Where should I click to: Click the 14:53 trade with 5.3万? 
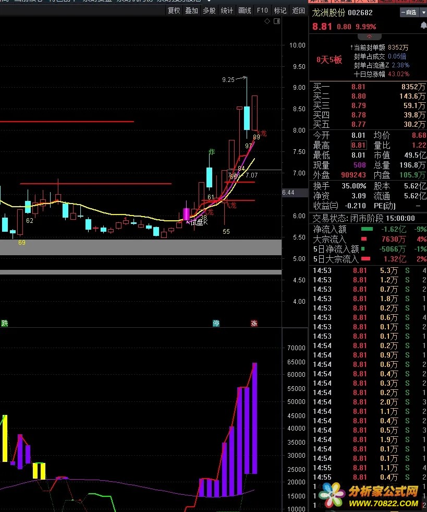click(x=369, y=270)
